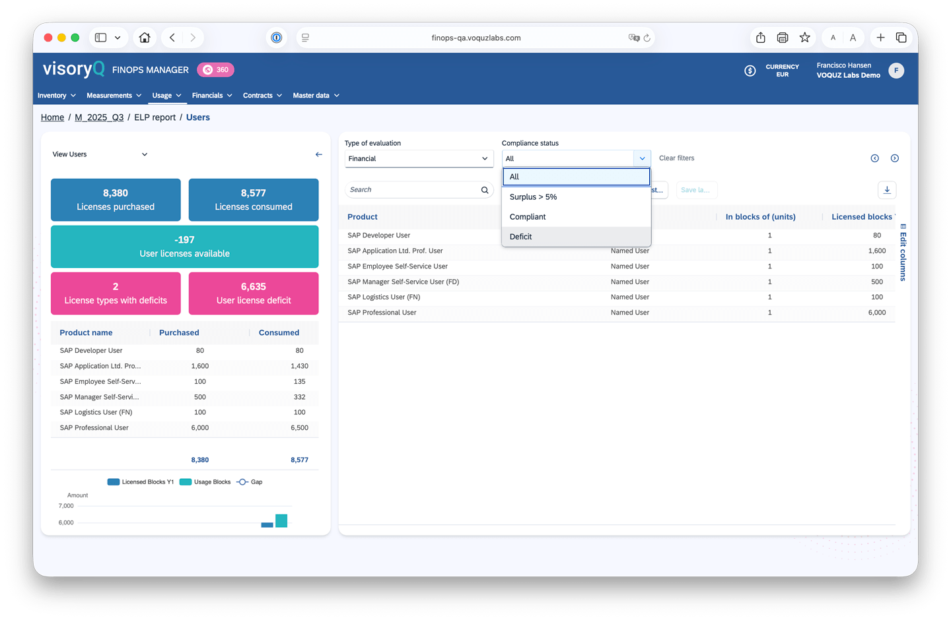Expand the View Users dropdown
The image size is (951, 620).
[x=144, y=154]
